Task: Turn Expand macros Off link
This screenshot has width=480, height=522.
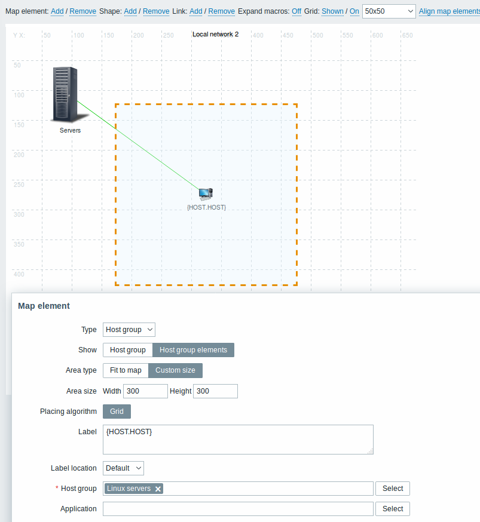Action: coord(296,11)
